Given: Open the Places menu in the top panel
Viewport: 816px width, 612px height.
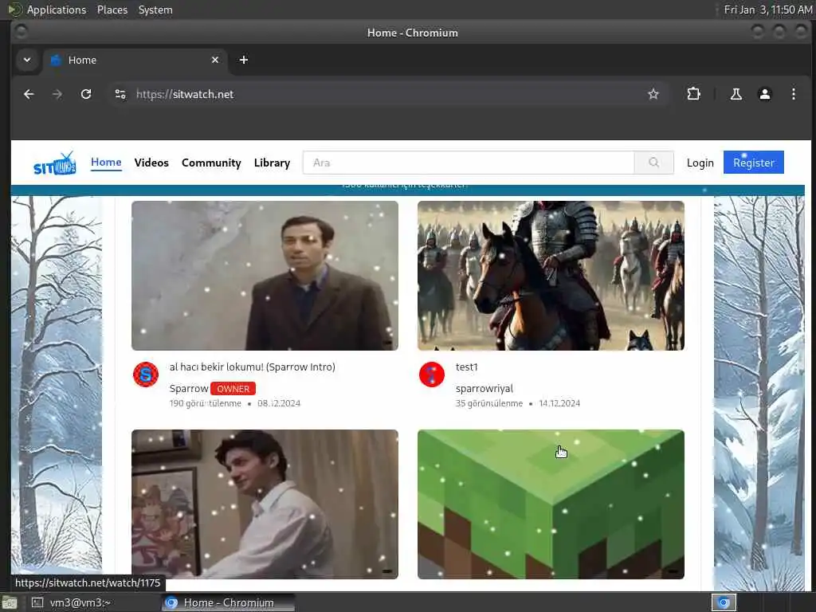Looking at the screenshot, I should point(112,10).
